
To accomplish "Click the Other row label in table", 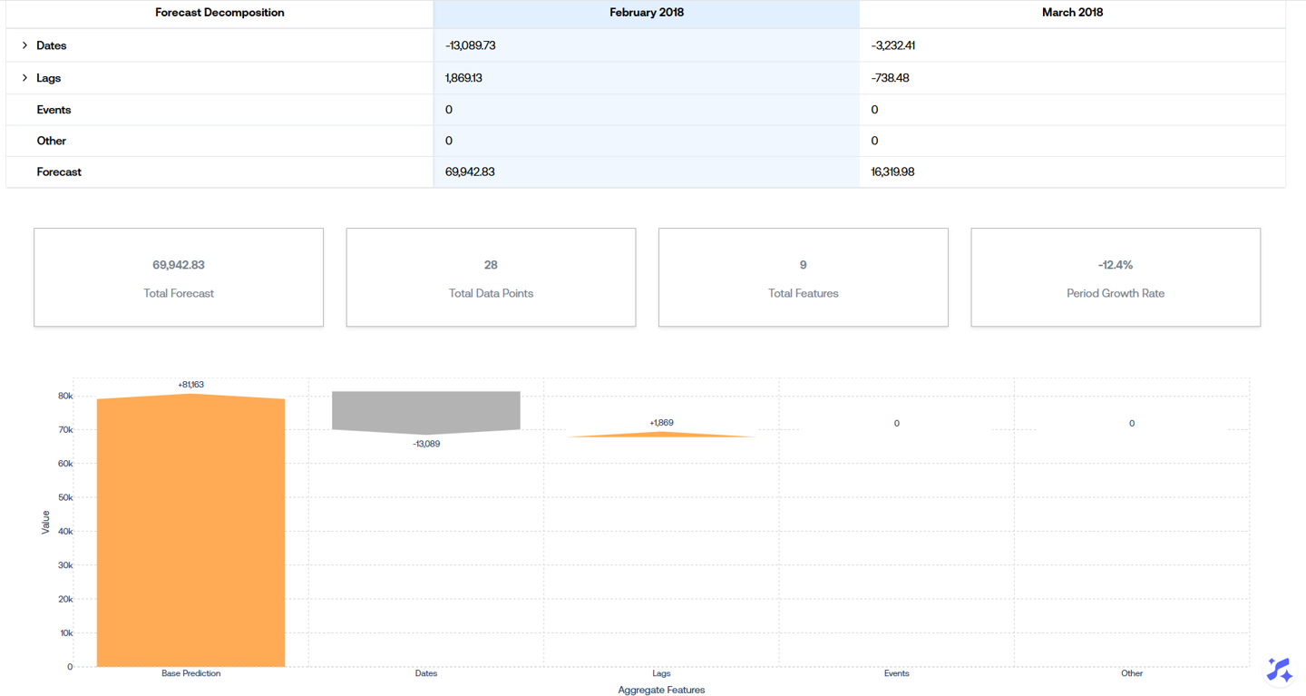I will click(51, 141).
